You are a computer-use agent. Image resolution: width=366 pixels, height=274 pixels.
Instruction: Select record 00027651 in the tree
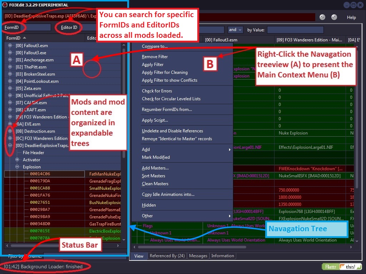[40, 203]
